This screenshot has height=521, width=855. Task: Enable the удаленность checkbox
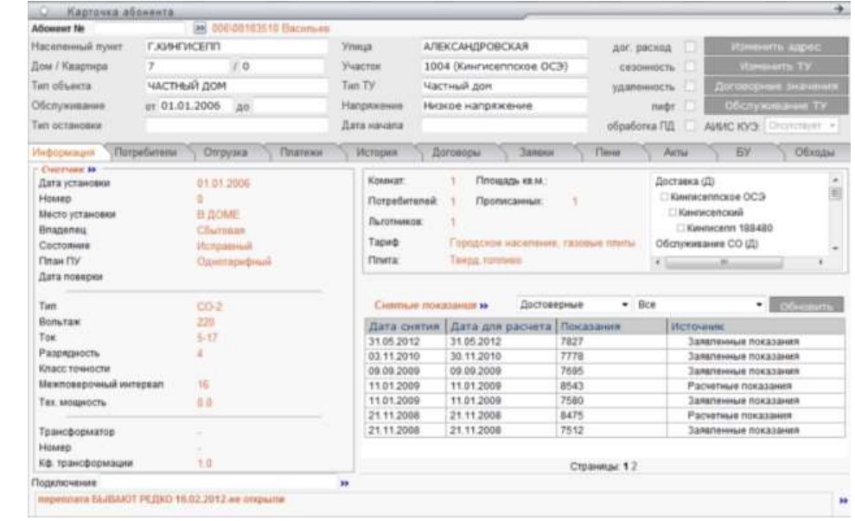tap(690, 86)
